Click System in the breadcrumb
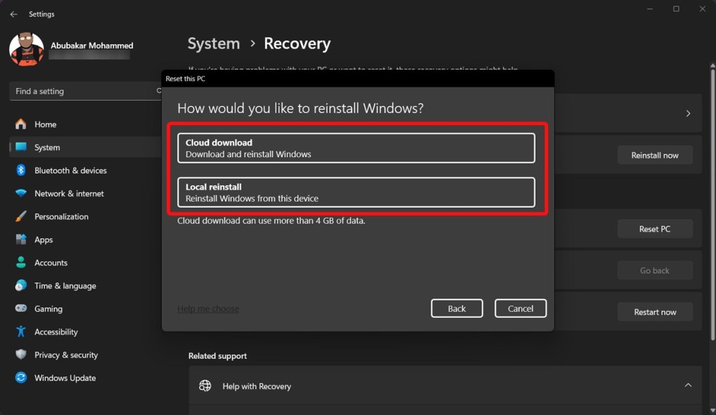The image size is (716, 415). coord(214,43)
